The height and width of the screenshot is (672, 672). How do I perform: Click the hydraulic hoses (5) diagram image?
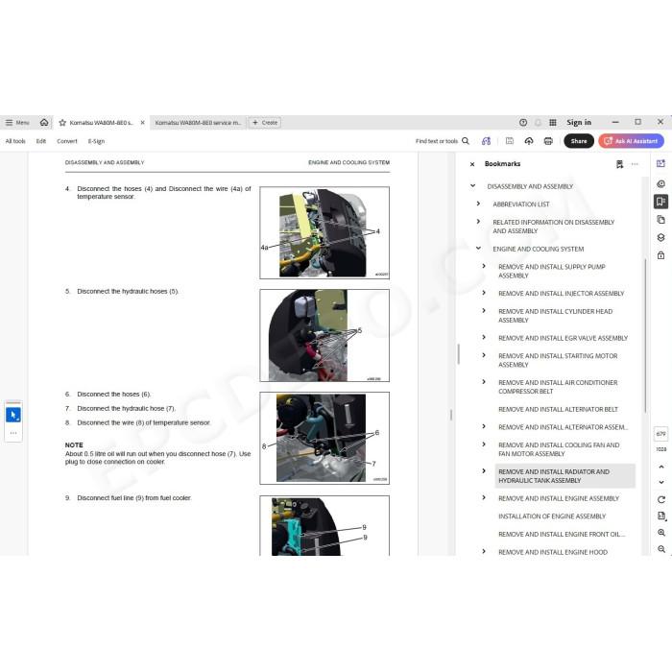click(x=324, y=335)
